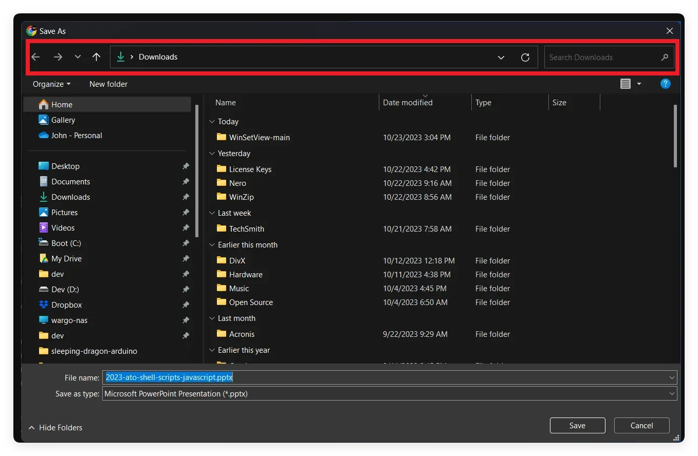Viewport: 698px width, 456px height.
Task: Unpin the Videos quick access entry
Action: [186, 227]
